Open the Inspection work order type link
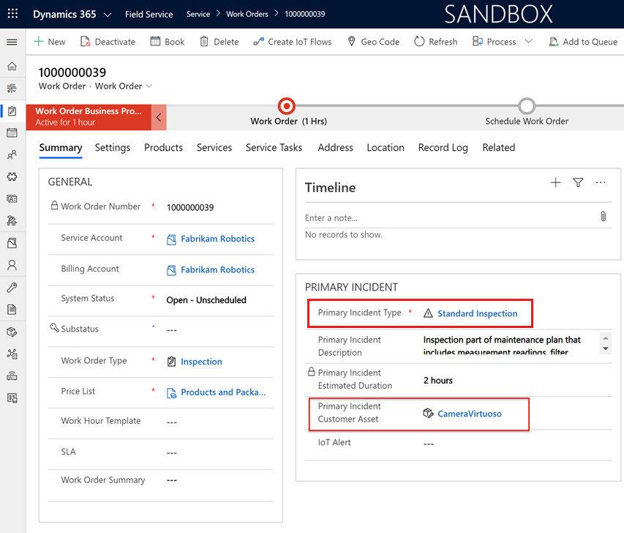The image size is (624, 533). click(201, 362)
